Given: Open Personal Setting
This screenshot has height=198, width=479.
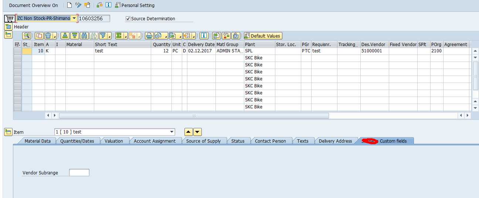Looking at the screenshot, I should click(135, 5).
